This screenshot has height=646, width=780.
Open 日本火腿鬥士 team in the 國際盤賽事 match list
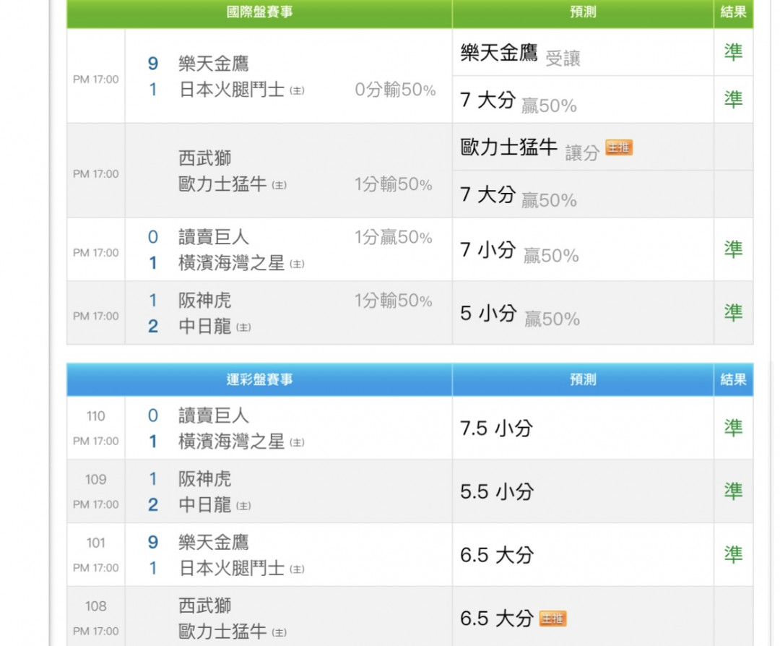click(232, 90)
